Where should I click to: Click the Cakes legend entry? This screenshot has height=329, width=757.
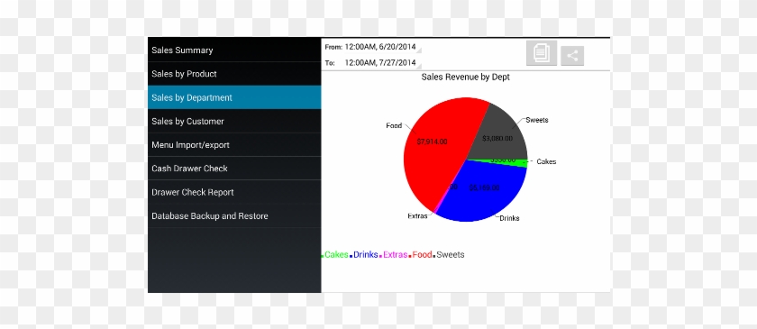[x=334, y=254]
